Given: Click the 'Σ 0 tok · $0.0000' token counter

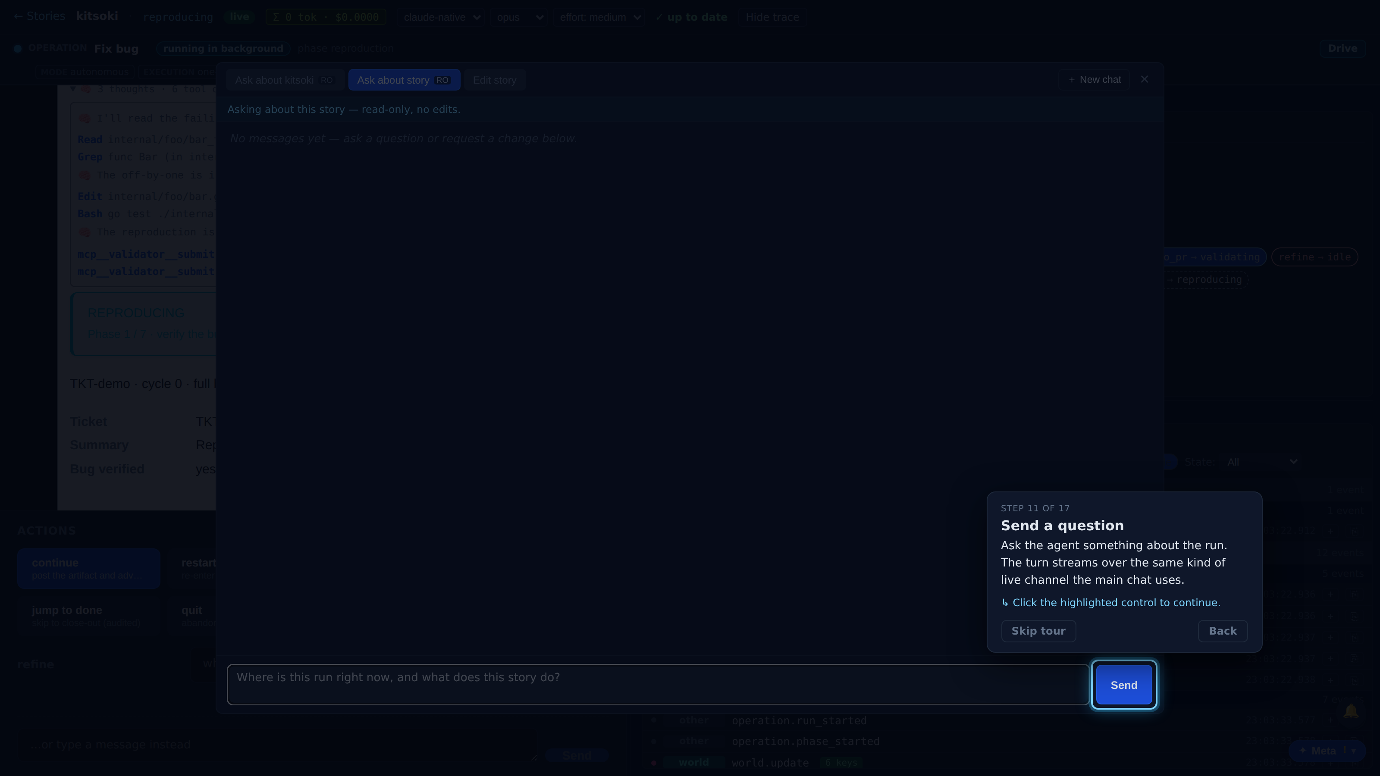Looking at the screenshot, I should [x=326, y=17].
